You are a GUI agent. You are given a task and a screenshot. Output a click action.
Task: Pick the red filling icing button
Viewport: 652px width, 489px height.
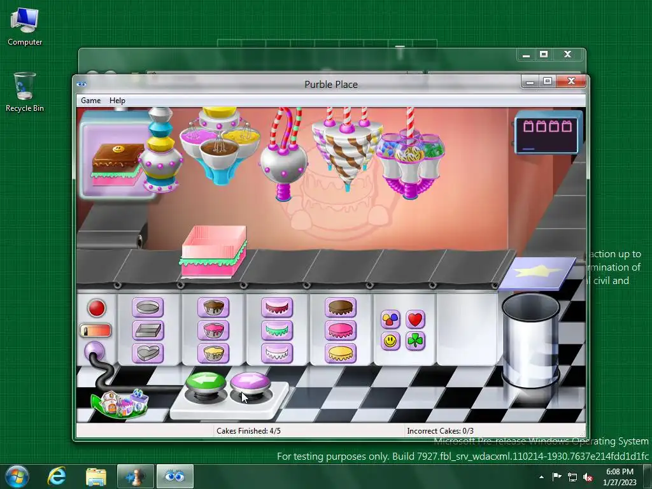tap(277, 308)
